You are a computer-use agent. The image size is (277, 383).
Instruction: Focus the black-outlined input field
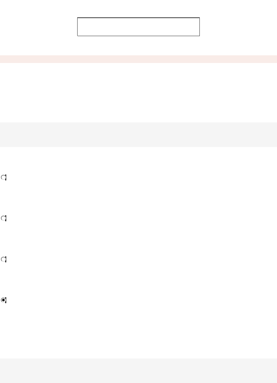pyautogui.click(x=138, y=27)
